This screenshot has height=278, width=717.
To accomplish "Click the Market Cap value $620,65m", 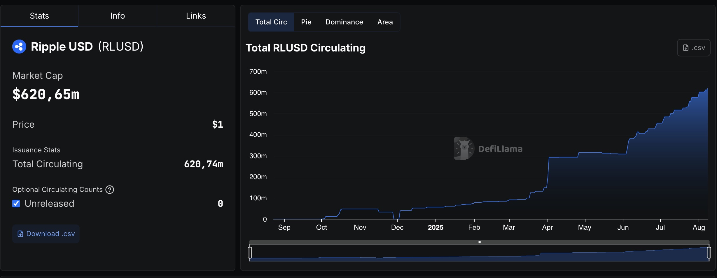I will [x=46, y=94].
